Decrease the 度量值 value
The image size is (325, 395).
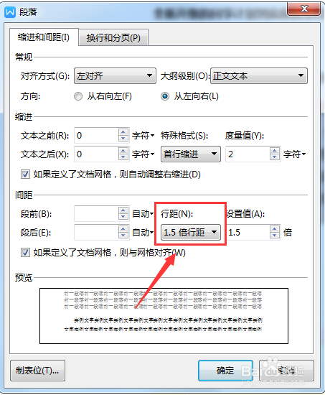pos(274,157)
